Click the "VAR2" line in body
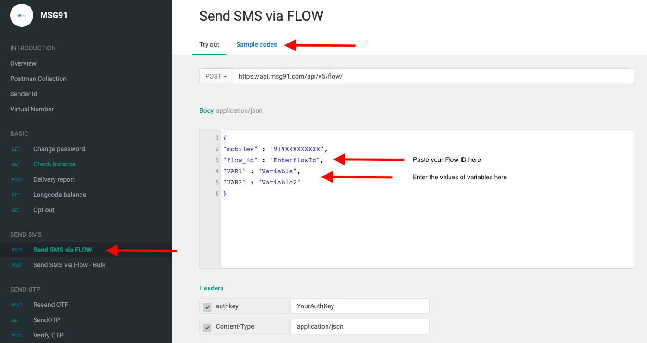The height and width of the screenshot is (343, 647). (262, 182)
